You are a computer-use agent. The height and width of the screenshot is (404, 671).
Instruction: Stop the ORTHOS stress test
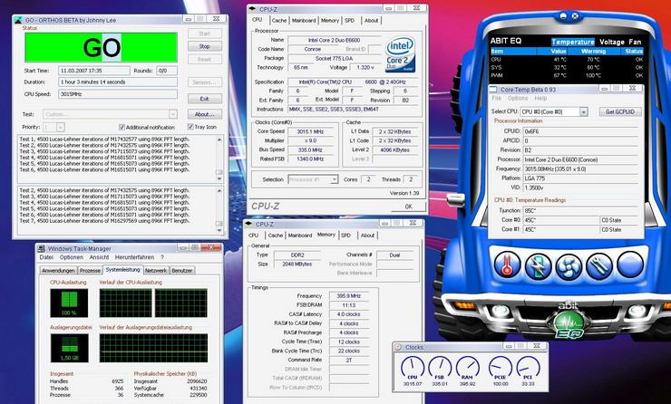pyautogui.click(x=205, y=46)
